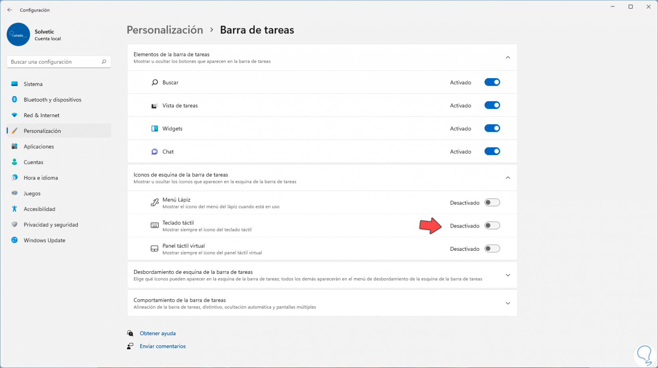This screenshot has height=368, width=658.
Task: Turn off the Buscar toggle
Action: click(x=492, y=82)
